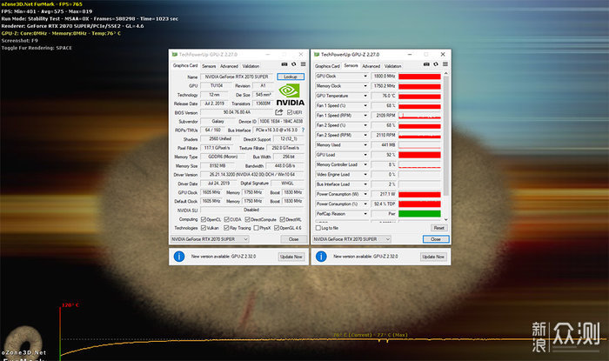The width and height of the screenshot is (609, 361).
Task: Click the BIOS export share icon
Action: click(279, 112)
